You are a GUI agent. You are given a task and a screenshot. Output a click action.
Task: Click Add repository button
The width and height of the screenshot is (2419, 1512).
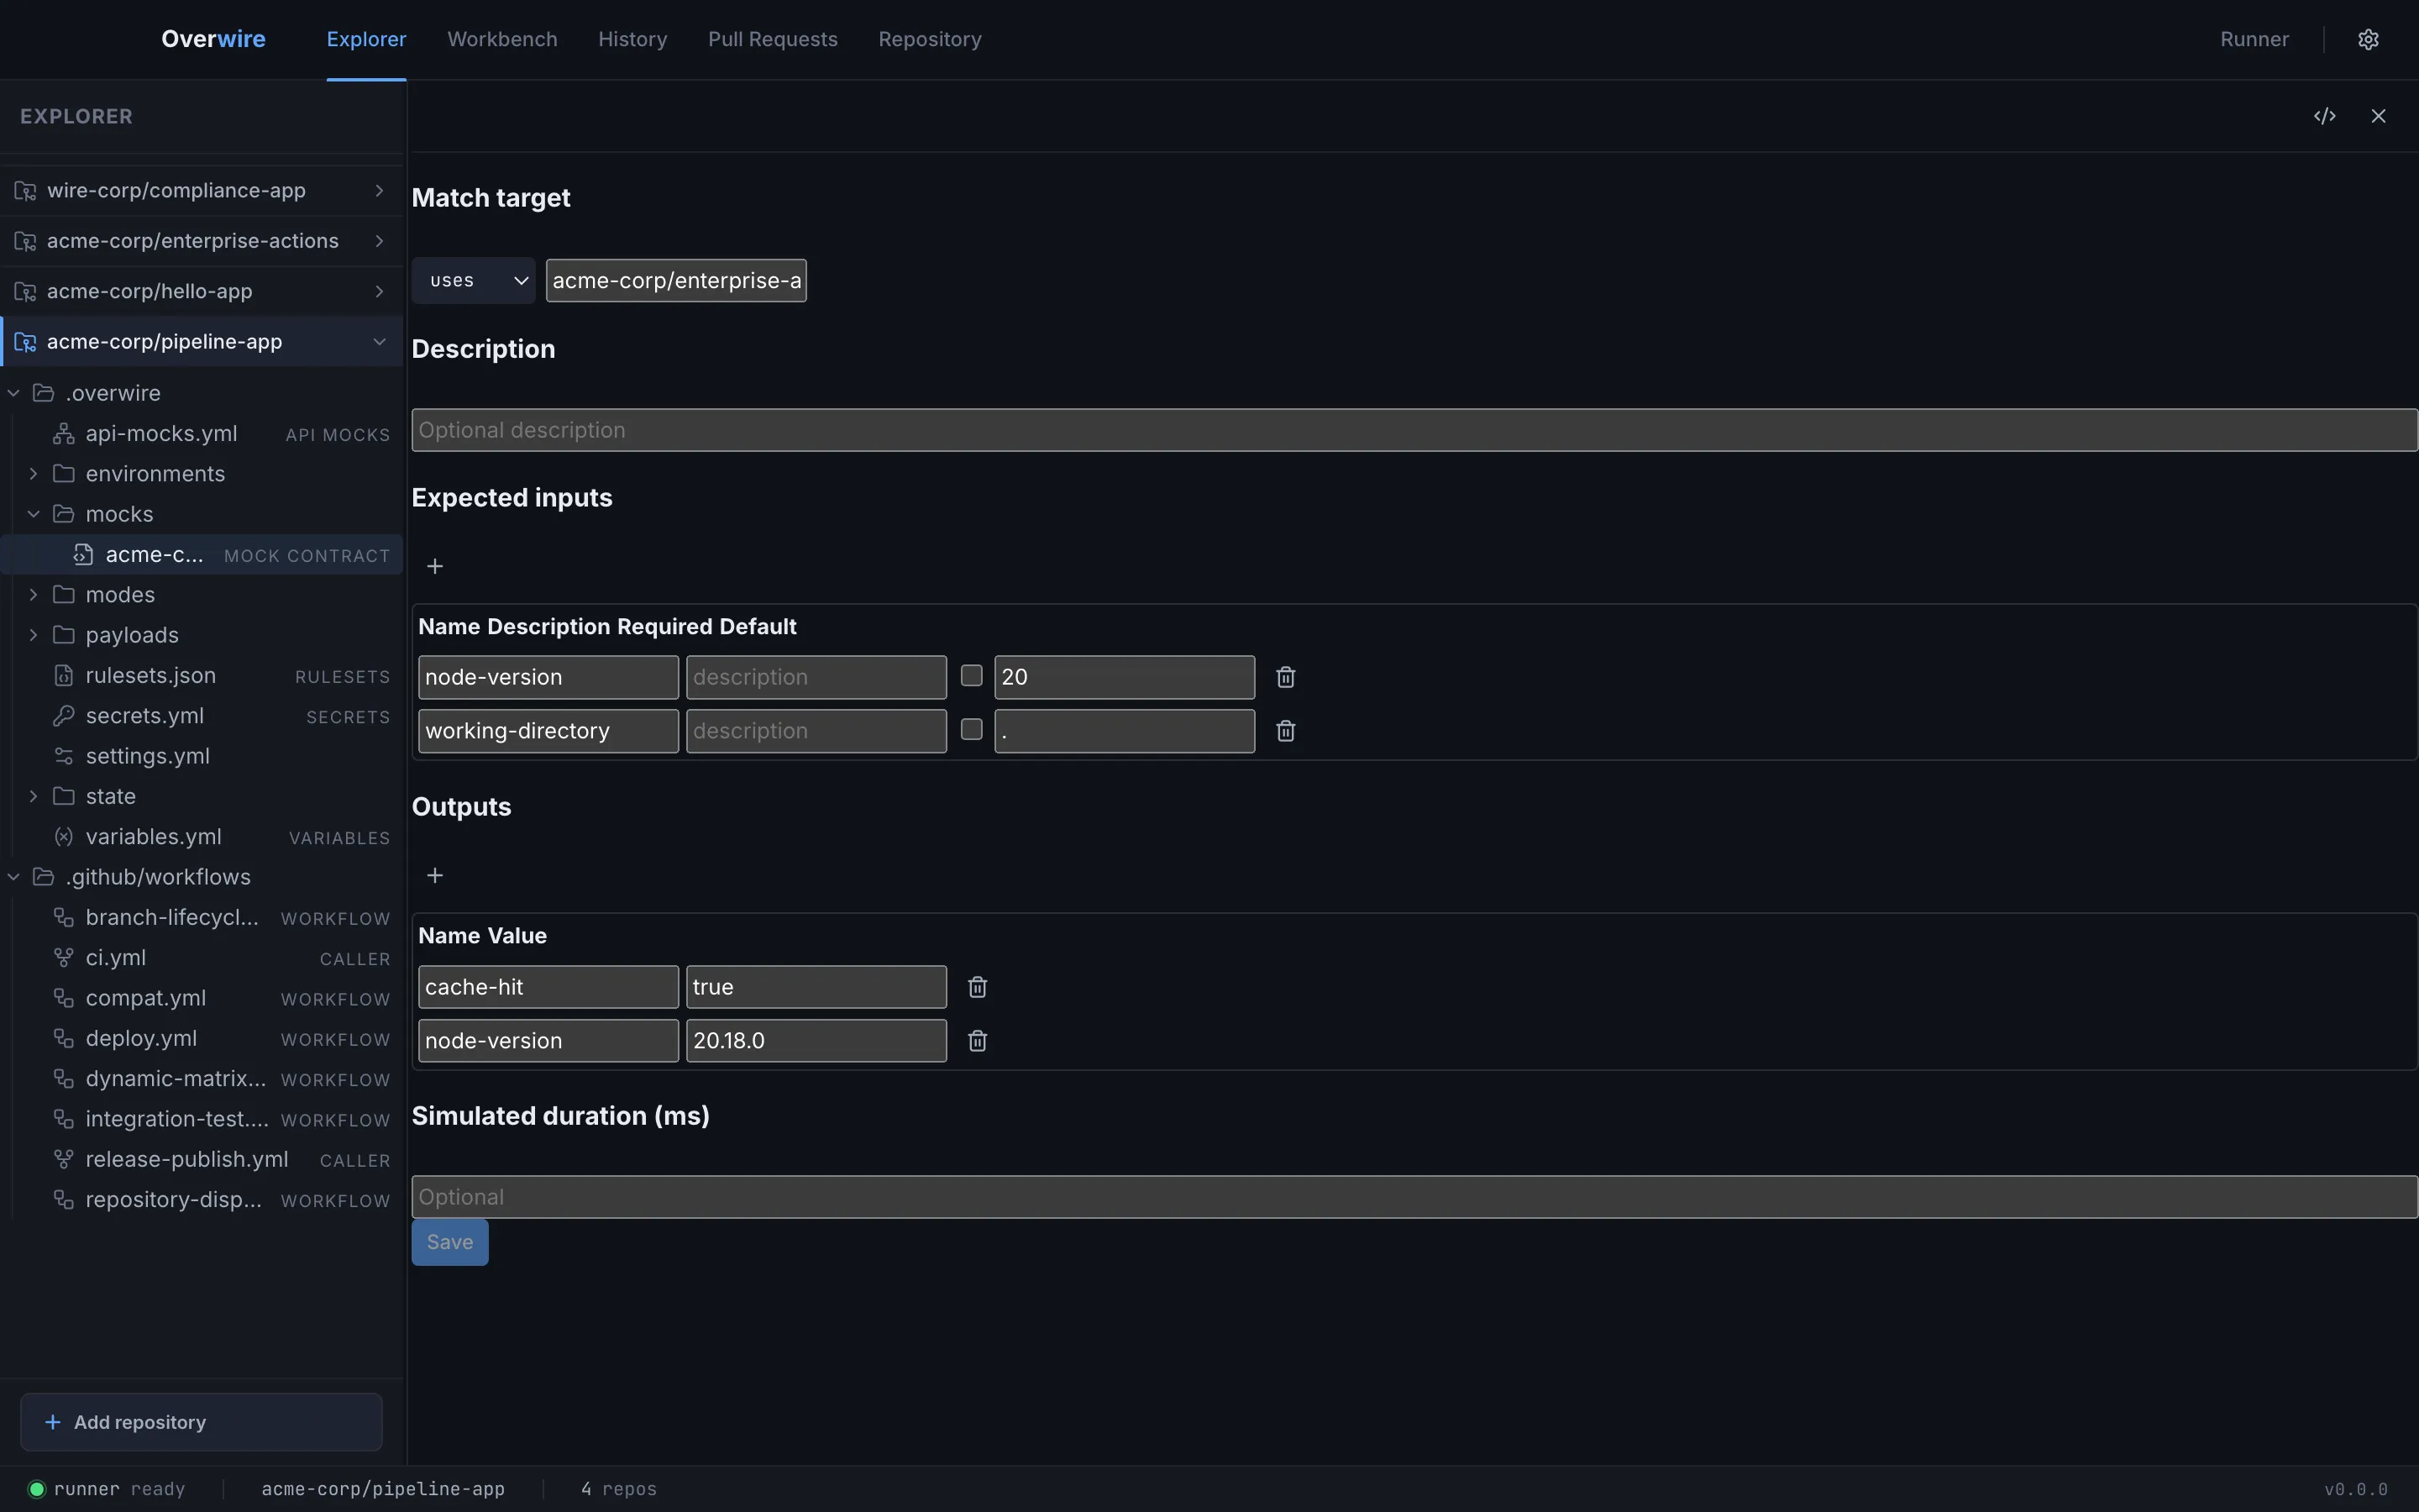201,1422
